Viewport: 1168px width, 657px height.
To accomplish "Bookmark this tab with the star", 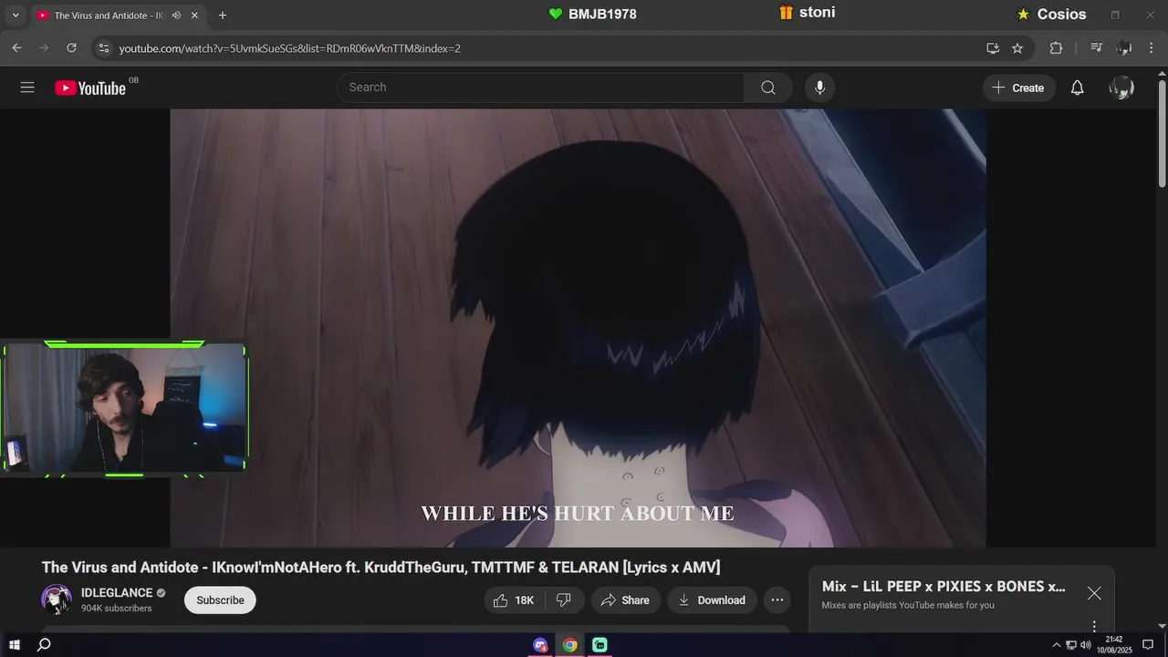I will click(x=1017, y=47).
